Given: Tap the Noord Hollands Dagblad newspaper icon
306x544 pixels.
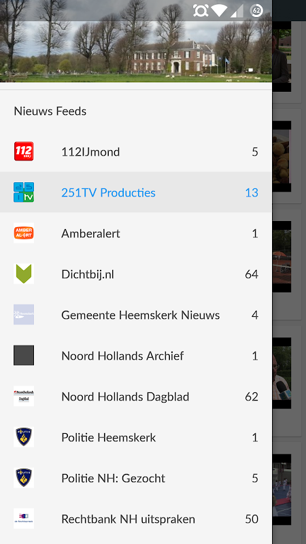Looking at the screenshot, I should (x=24, y=396).
